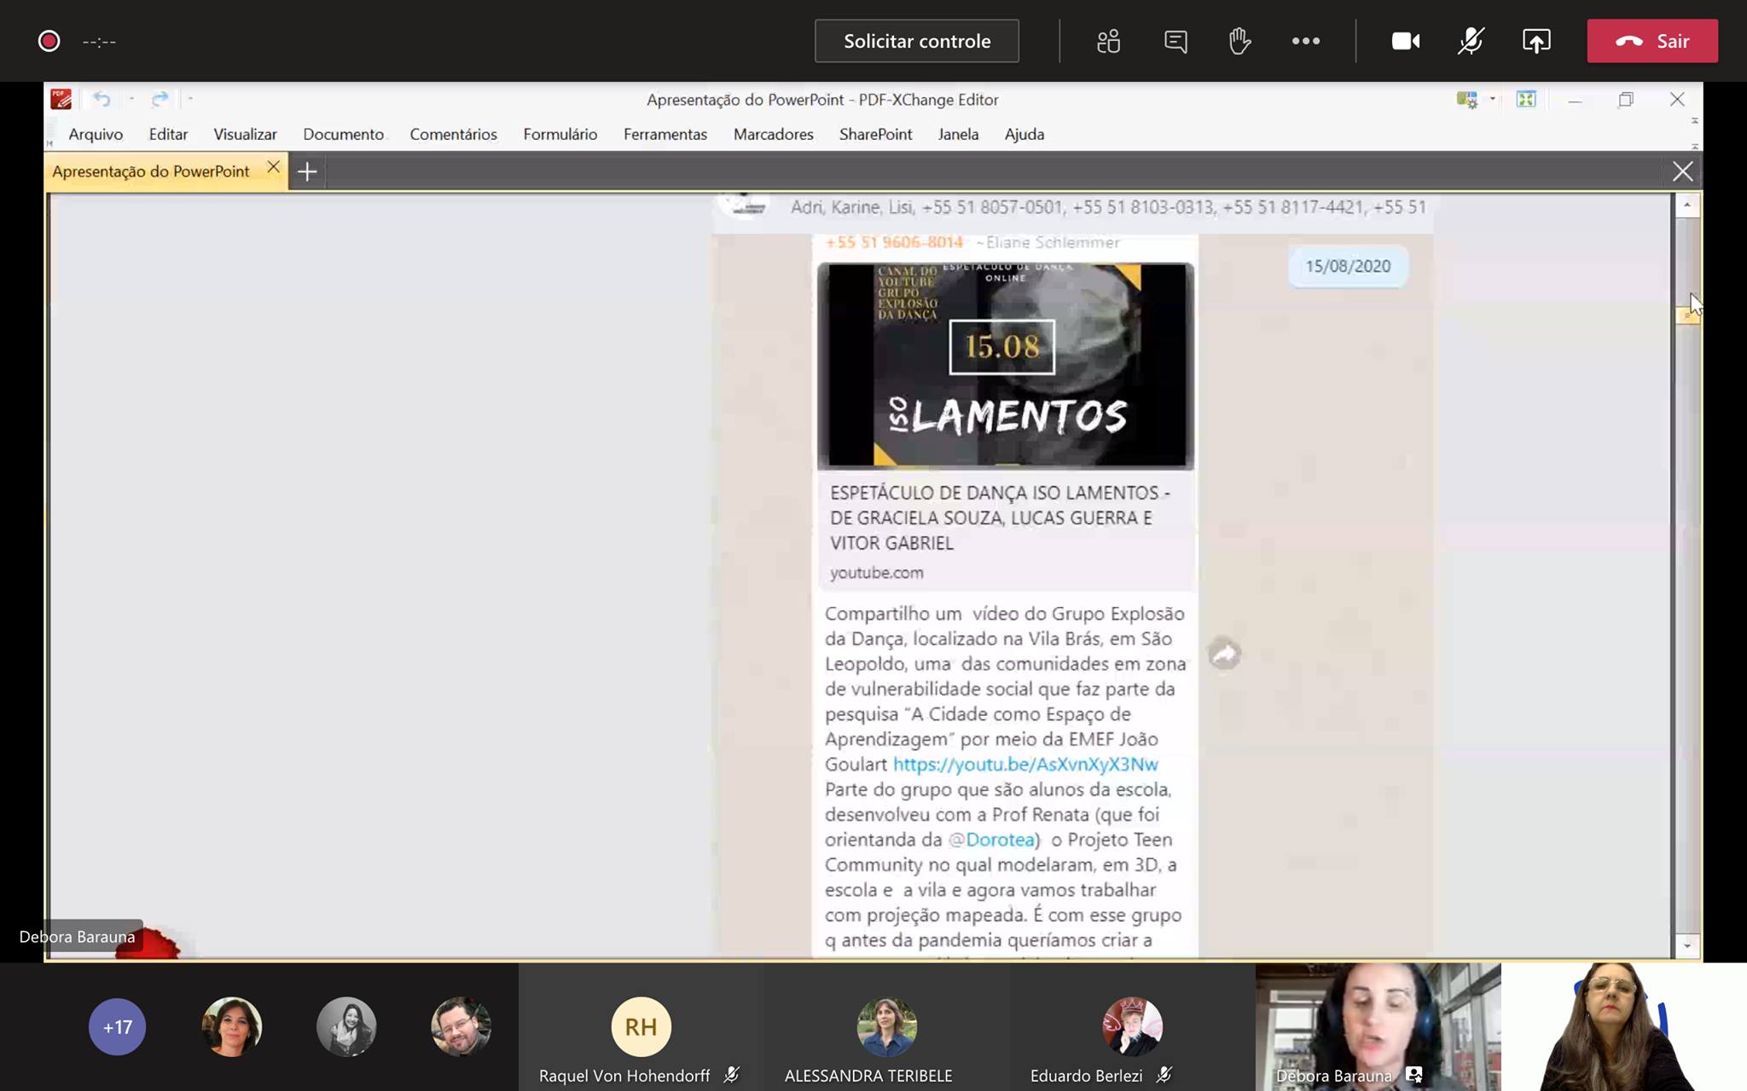Click the scrollbar down arrow
The width and height of the screenshot is (1747, 1091).
tap(1686, 946)
